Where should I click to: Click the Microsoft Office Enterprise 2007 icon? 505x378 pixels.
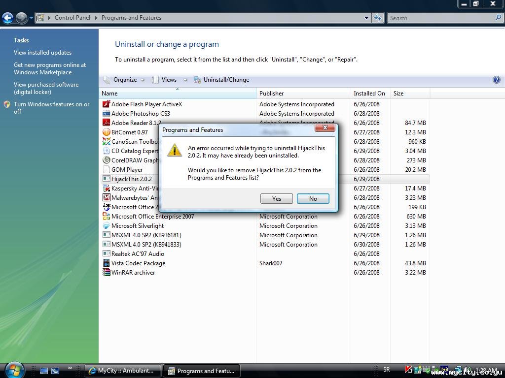[107, 217]
